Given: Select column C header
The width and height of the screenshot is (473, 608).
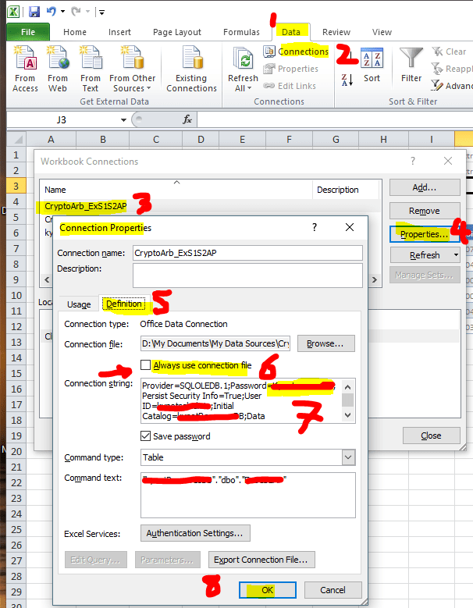Looking at the screenshot, I should [156, 139].
